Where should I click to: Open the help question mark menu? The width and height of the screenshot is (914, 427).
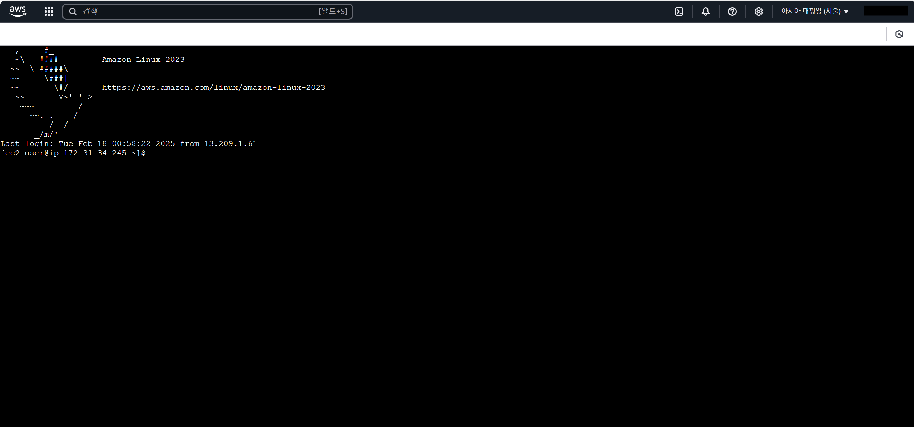pyautogui.click(x=732, y=12)
